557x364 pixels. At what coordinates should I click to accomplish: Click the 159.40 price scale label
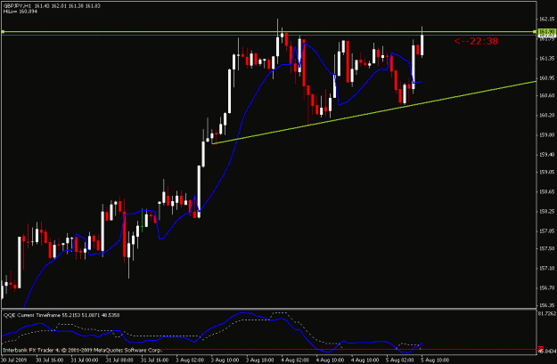pos(547,155)
